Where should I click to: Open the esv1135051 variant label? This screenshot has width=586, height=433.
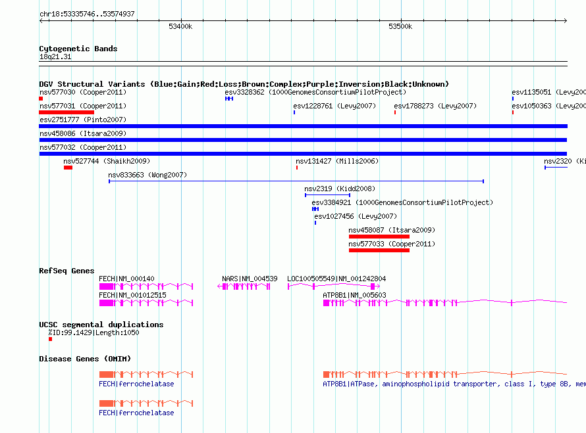pos(548,92)
